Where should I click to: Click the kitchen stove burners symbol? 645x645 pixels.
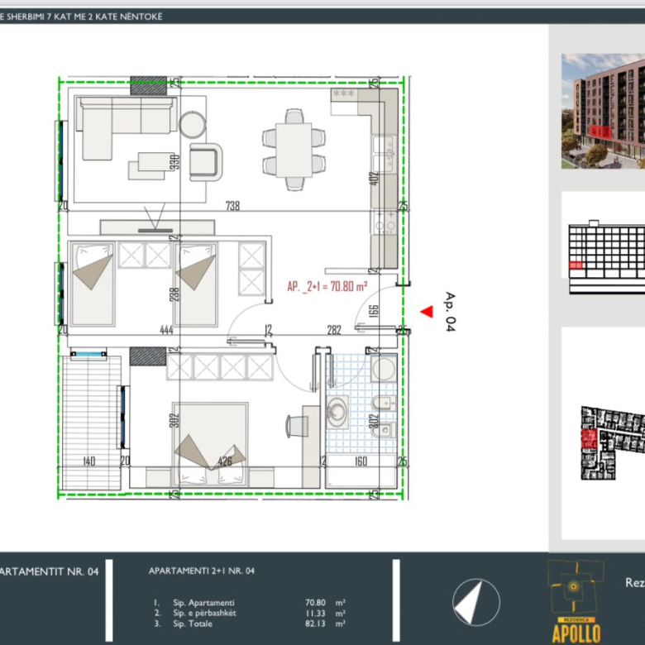tap(386, 222)
